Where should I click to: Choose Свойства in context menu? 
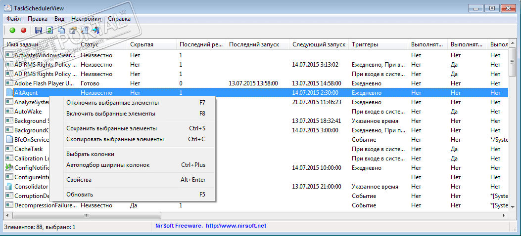tap(132, 180)
